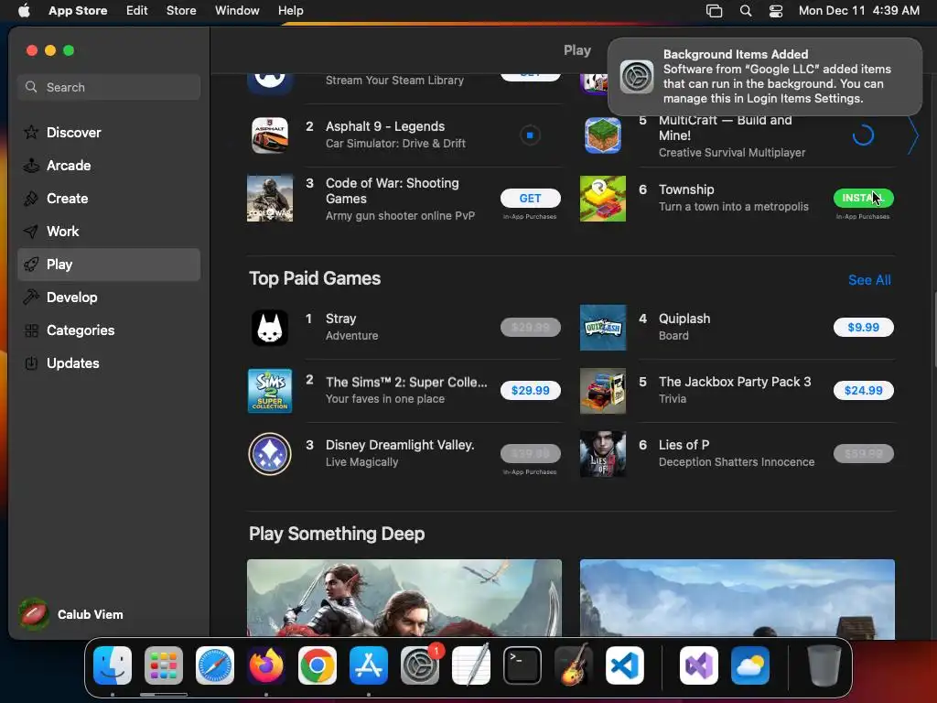Open right Play Something Deep artwork
Screen dimensions: 937x703
tap(737, 598)
